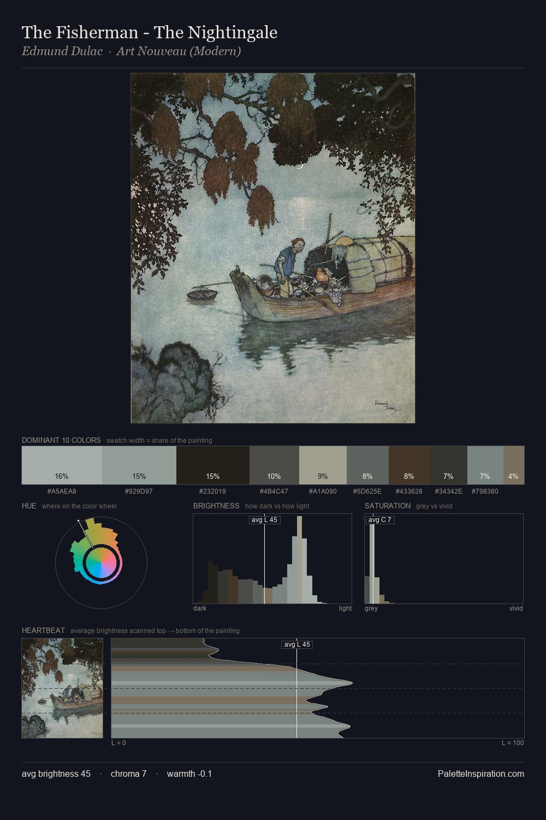The width and height of the screenshot is (546, 820).
Task: Click the hue color wheel
Action: pyautogui.click(x=101, y=563)
